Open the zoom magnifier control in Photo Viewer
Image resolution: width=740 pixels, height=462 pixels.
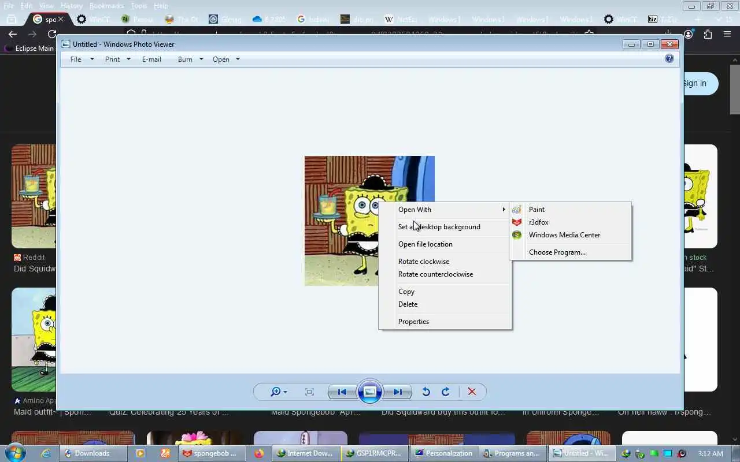point(279,392)
